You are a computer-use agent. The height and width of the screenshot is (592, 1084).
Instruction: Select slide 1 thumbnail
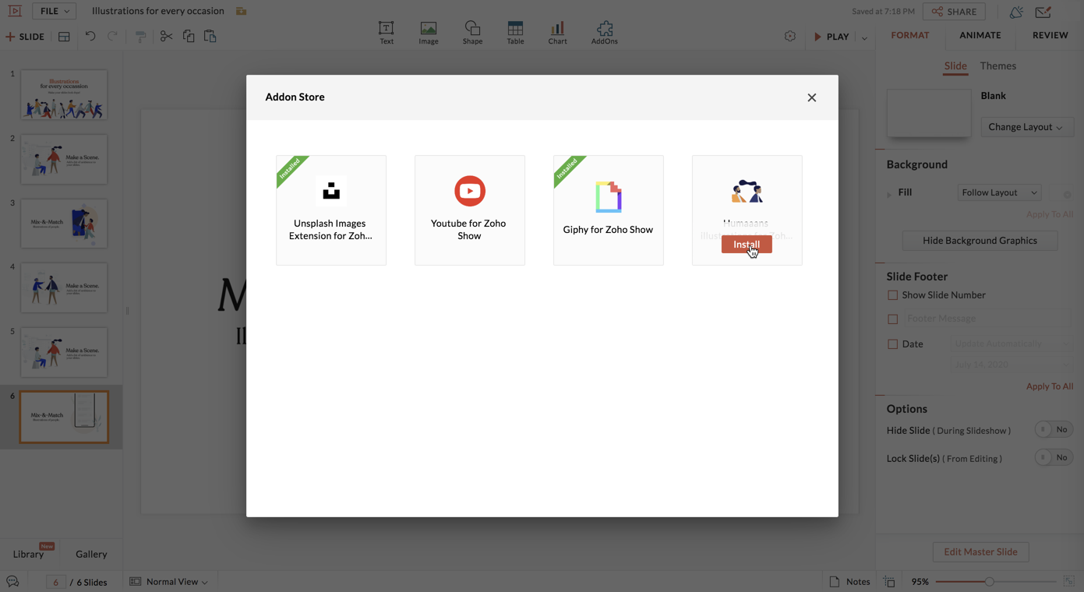(x=64, y=94)
